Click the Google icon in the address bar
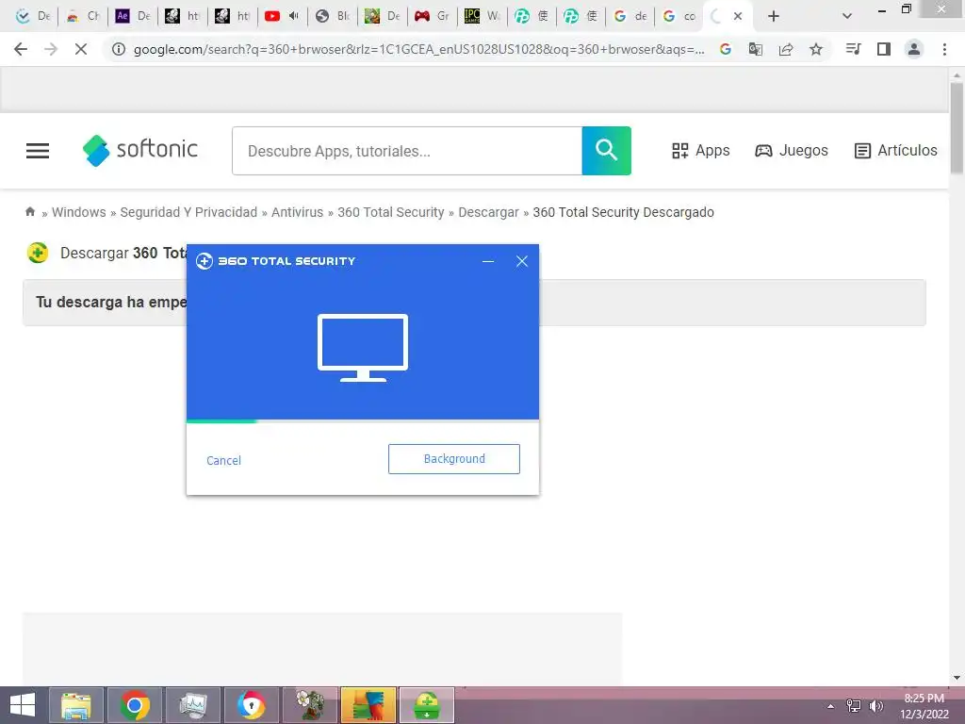Screen dimensions: 965x724 pos(726,49)
